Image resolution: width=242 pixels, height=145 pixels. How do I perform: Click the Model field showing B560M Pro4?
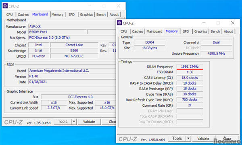pyautogui.click(x=57, y=32)
